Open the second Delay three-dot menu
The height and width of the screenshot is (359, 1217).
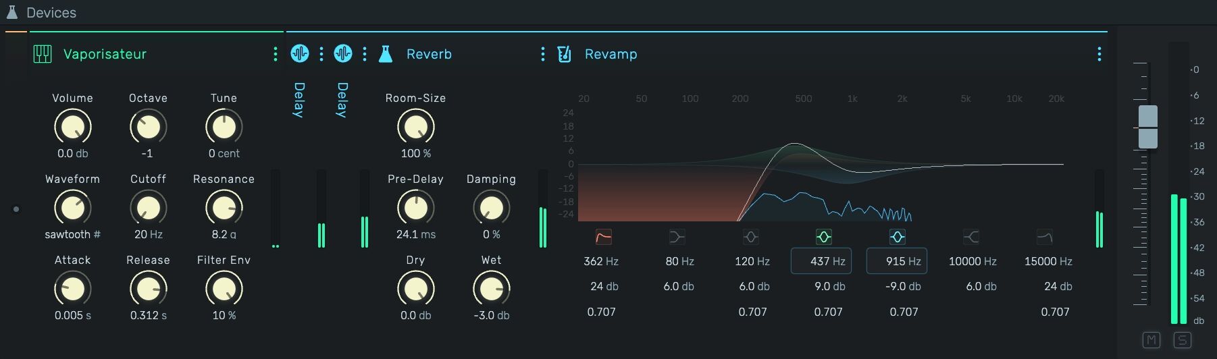click(365, 54)
